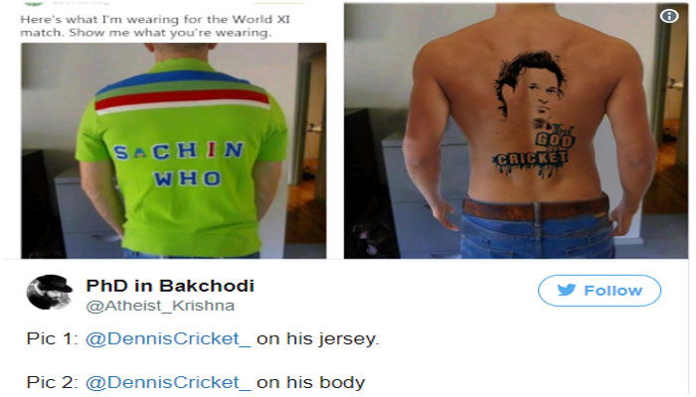Image resolution: width=696 pixels, height=397 pixels.
Task: Click the WHO lettering on the jersey
Action: (x=187, y=179)
